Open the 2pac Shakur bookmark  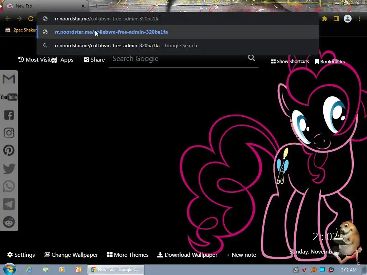coord(21,30)
